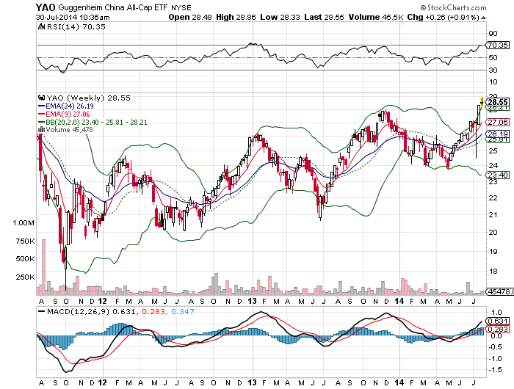Click the '1.00M' volume axis label
This screenshot has width=514, height=389.
pyautogui.click(x=23, y=223)
